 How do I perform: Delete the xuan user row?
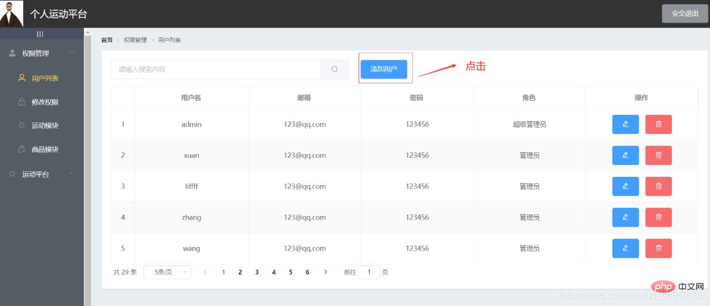point(658,155)
